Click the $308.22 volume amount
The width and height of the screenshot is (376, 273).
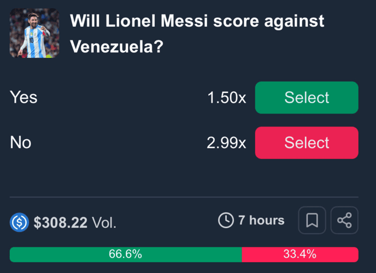(x=60, y=223)
